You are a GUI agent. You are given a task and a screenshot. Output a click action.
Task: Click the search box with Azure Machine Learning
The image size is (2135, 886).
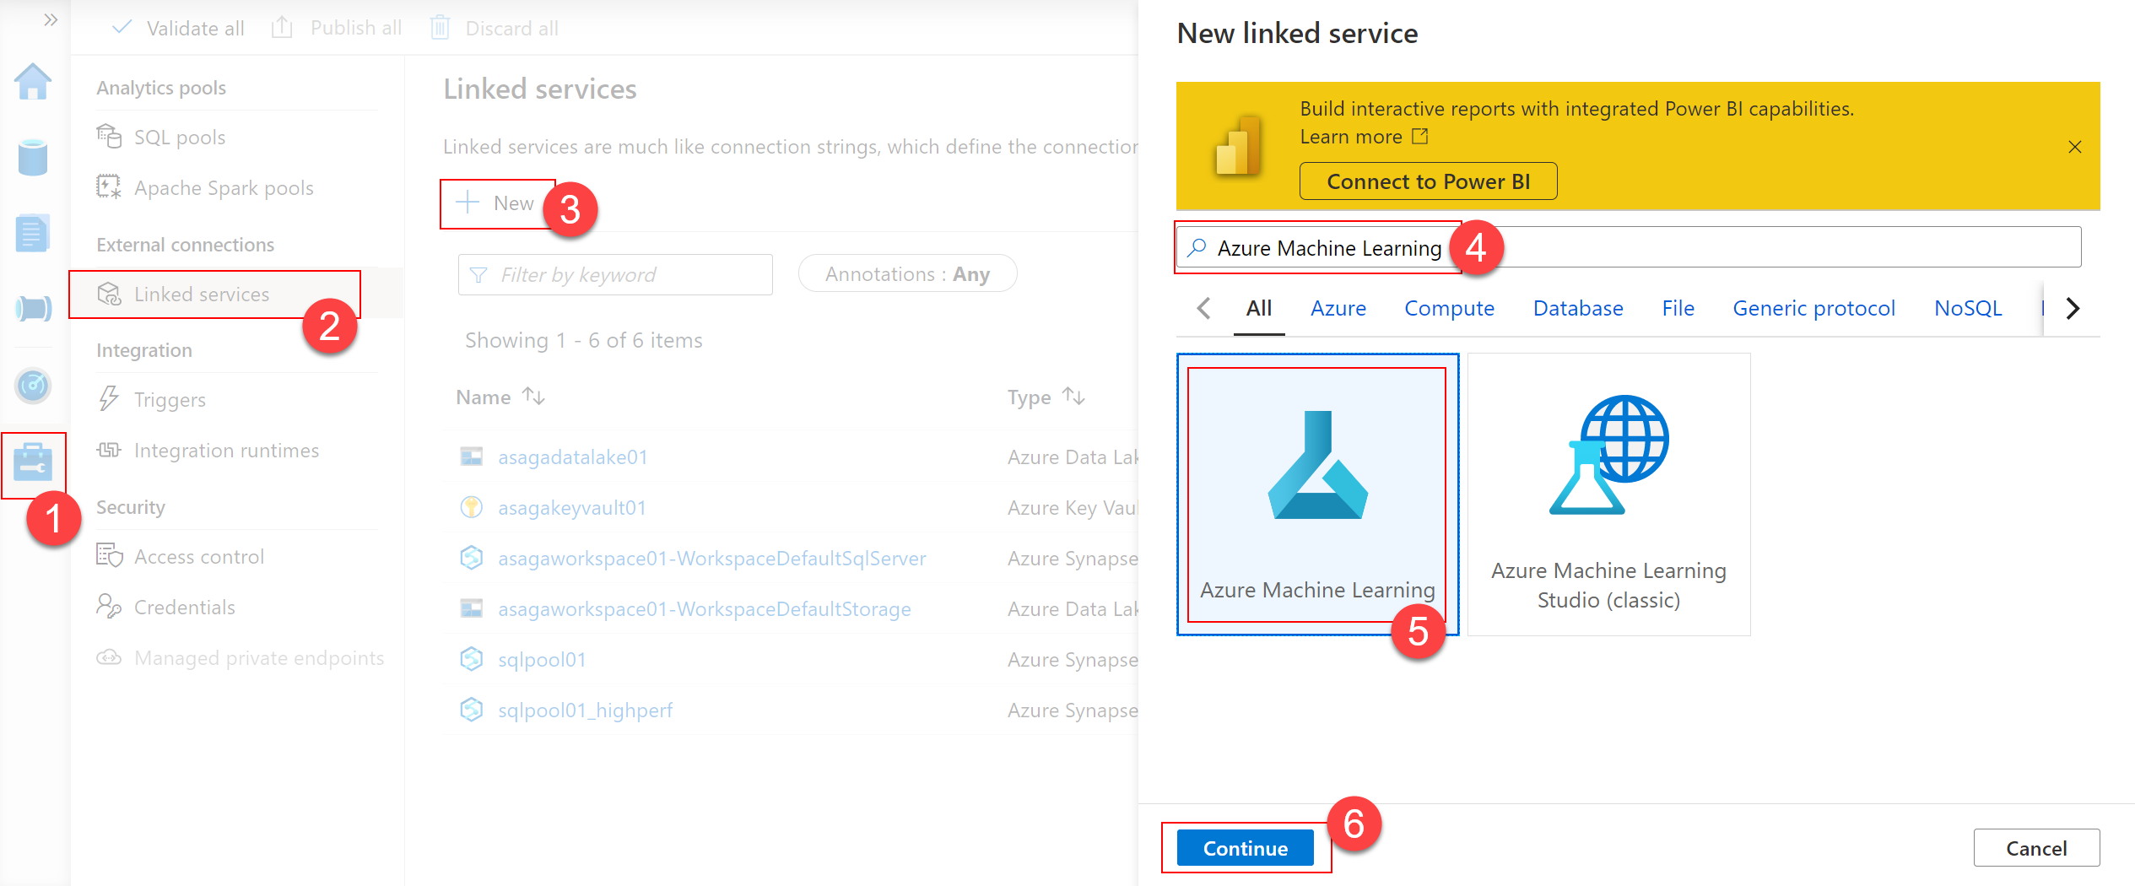tap(1629, 247)
